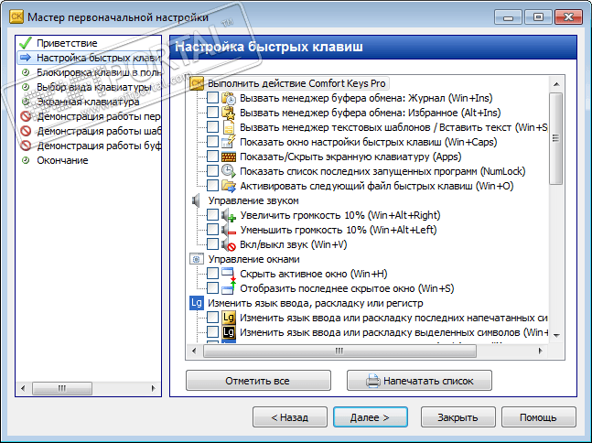Click the Lg icon for last typed characters
592x443 pixels.
(229, 318)
